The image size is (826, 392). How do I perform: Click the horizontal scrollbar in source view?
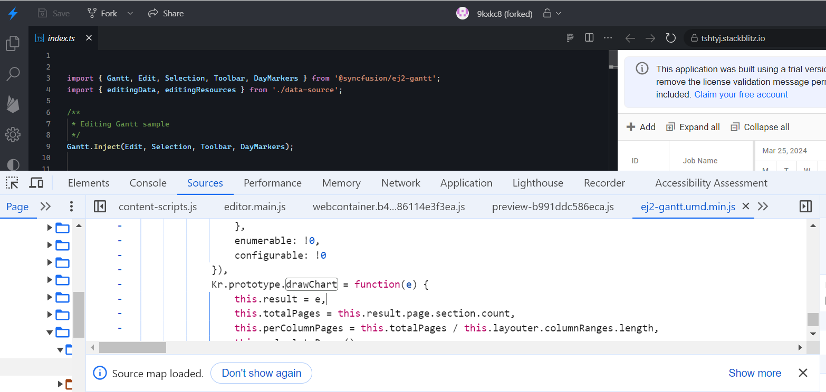pos(132,348)
